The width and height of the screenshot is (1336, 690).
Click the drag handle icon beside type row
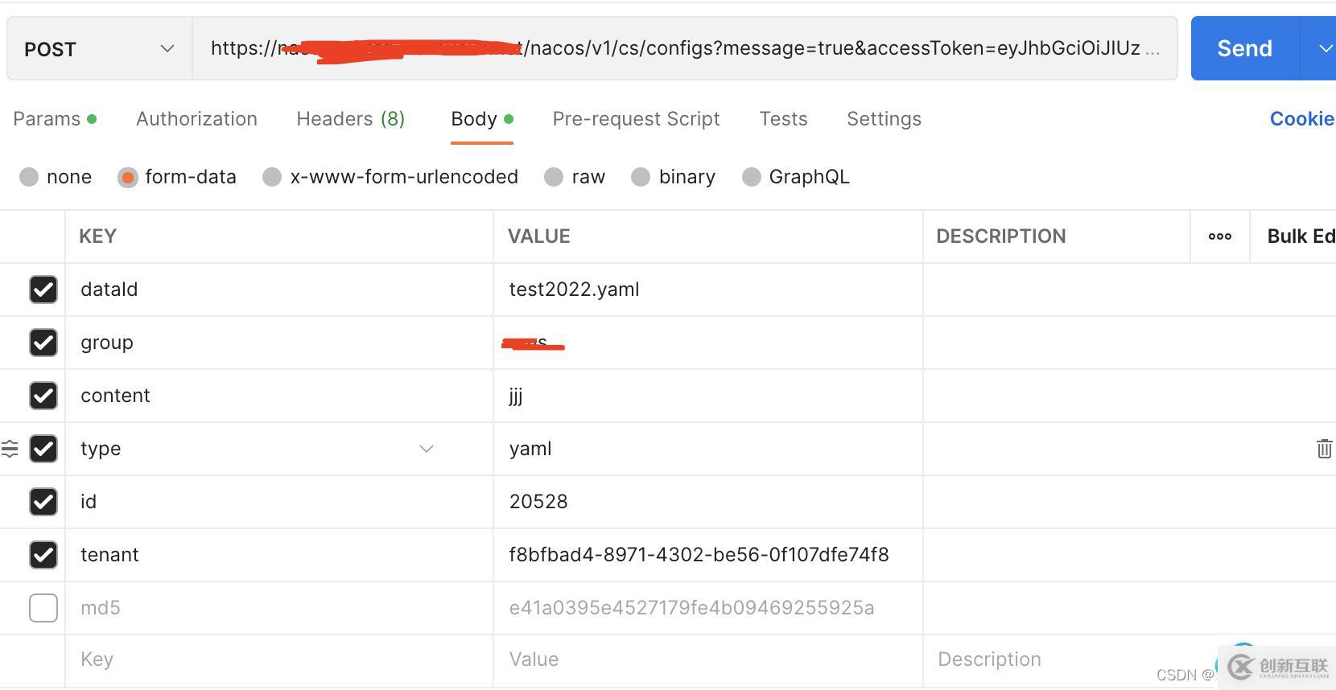point(10,449)
